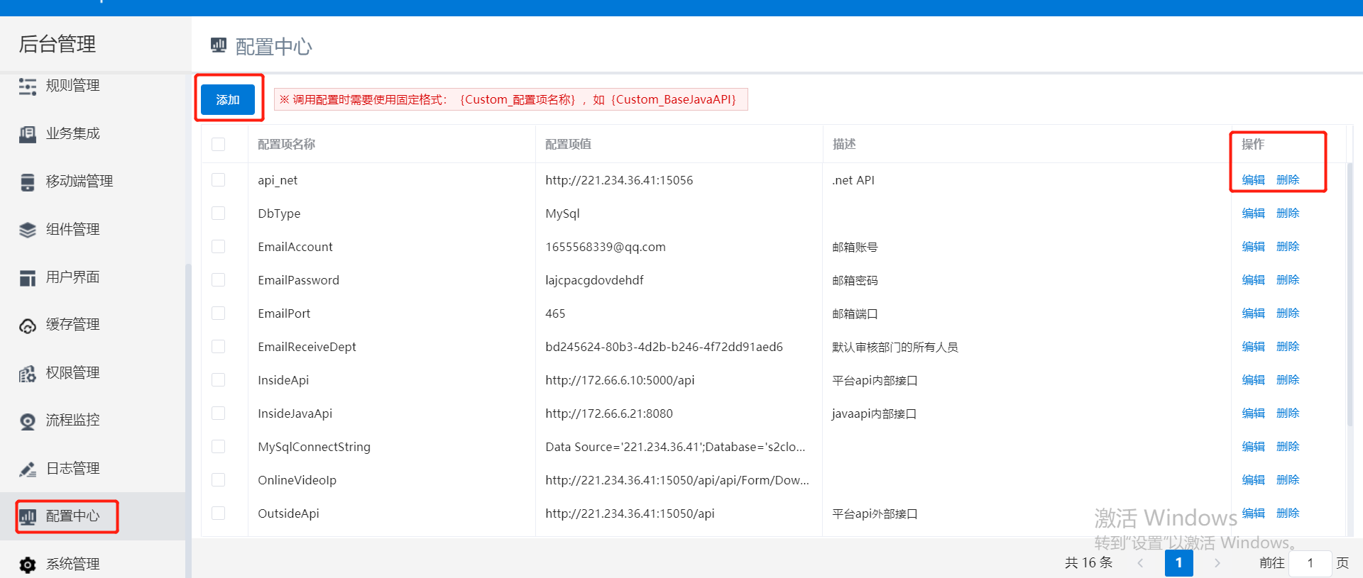Check the DbType row checkbox
1363x578 pixels.
tap(218, 213)
